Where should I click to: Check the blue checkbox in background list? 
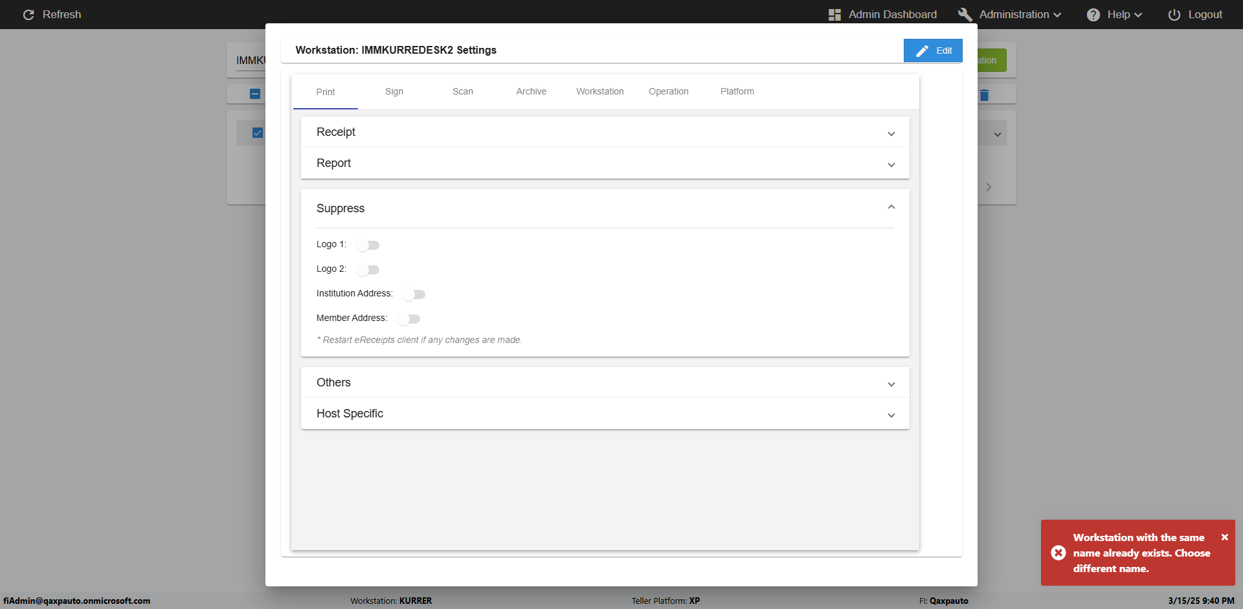(x=258, y=133)
